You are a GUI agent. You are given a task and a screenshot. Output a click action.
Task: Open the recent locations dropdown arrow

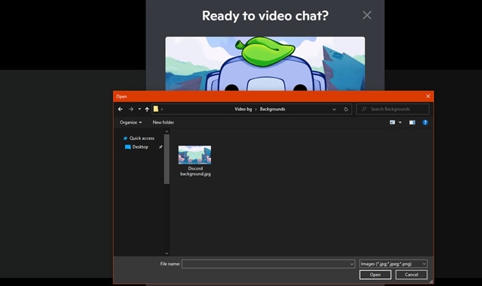click(139, 109)
